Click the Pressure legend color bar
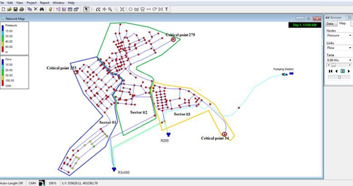The height and width of the screenshot is (186, 353). click(x=3, y=39)
